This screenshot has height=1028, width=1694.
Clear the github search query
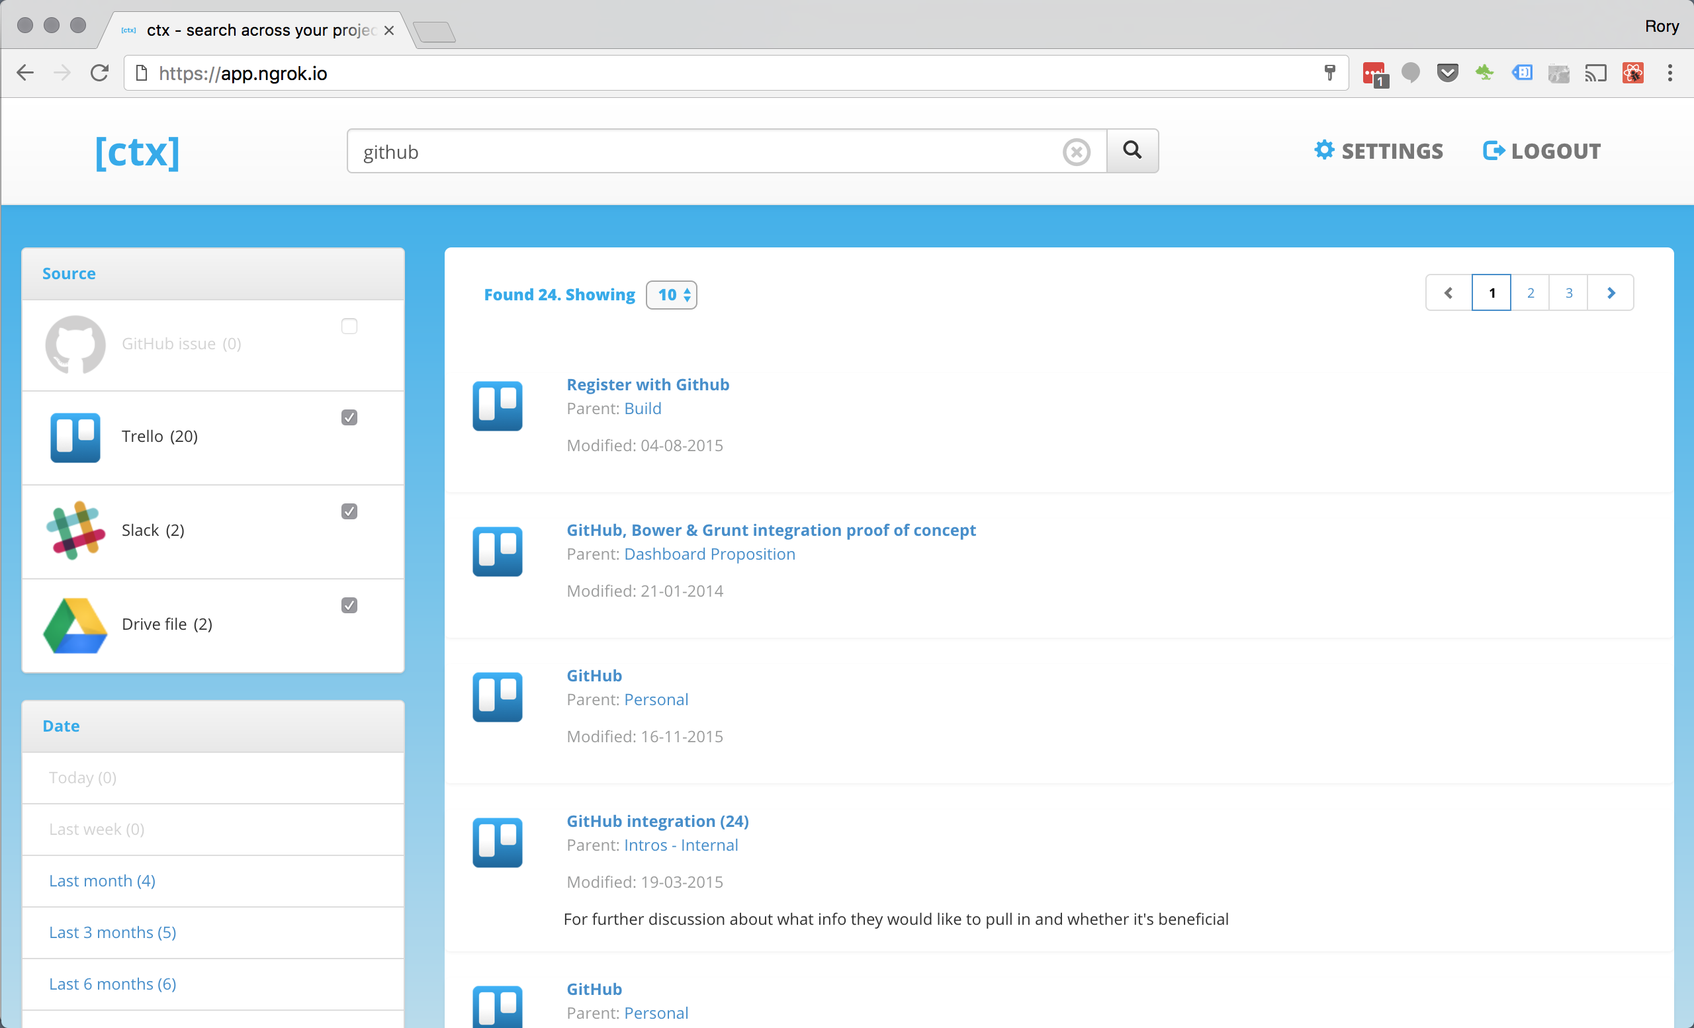[x=1076, y=152]
